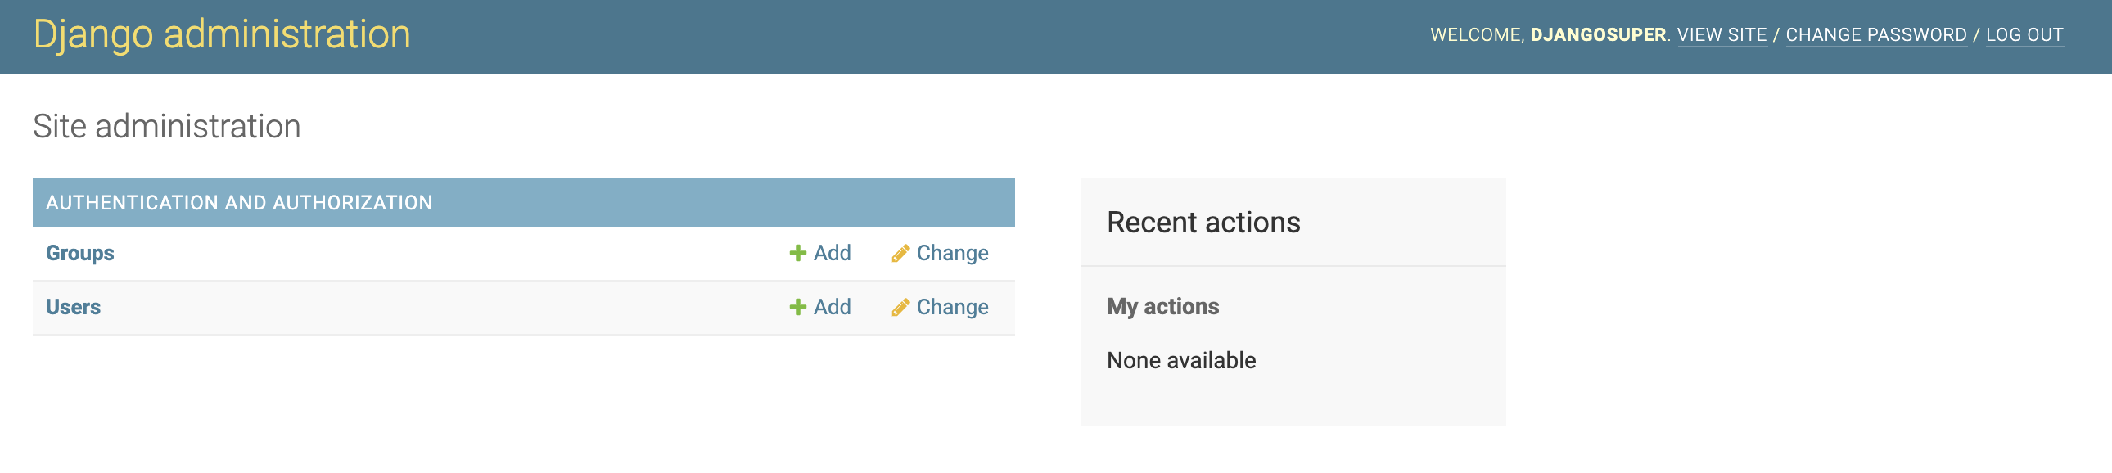Go to Django administration home title
Screen dimensions: 2112x473
(221, 35)
